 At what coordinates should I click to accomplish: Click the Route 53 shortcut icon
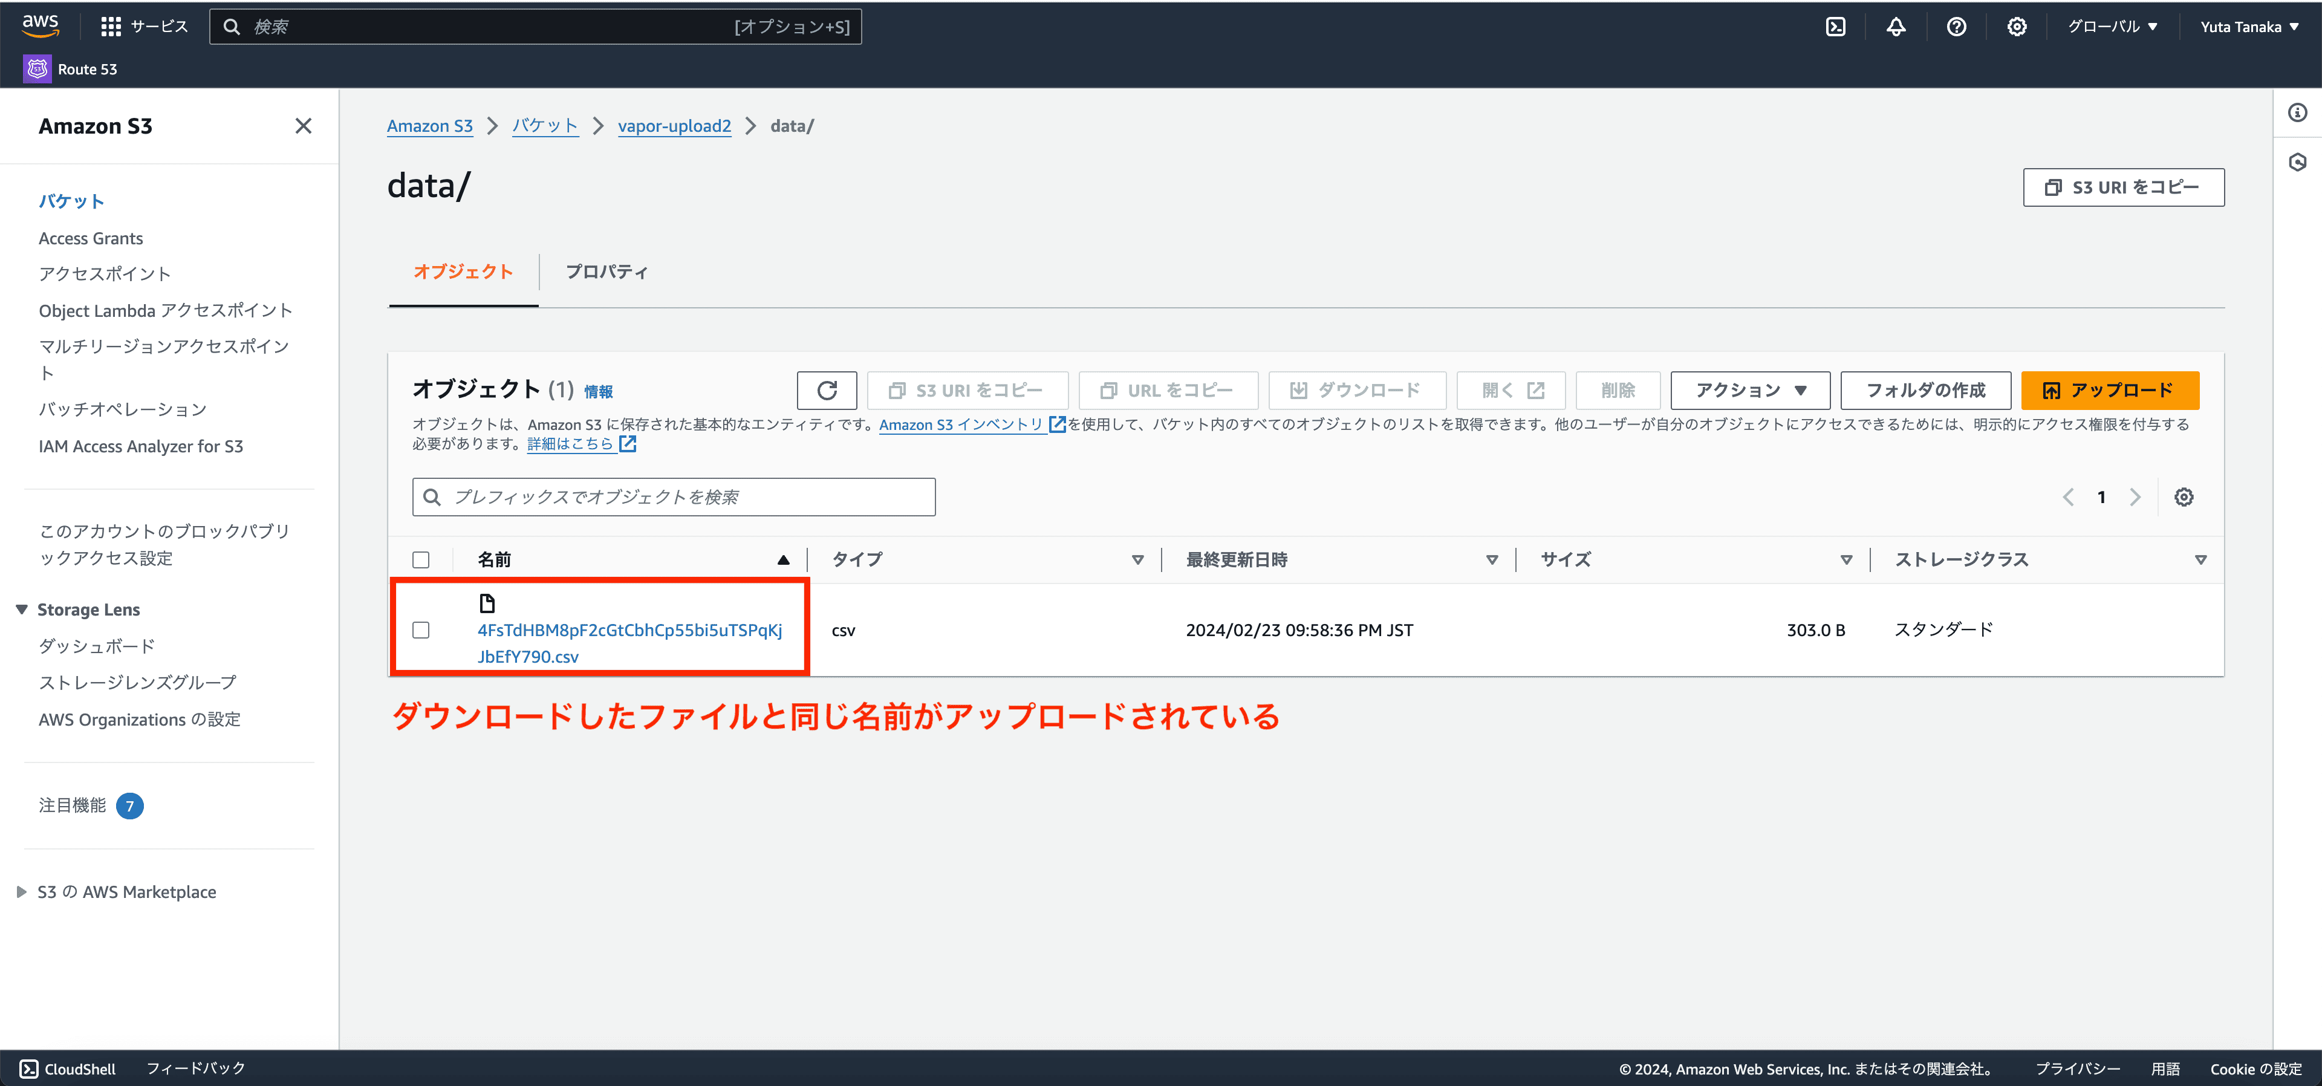pyautogui.click(x=37, y=70)
